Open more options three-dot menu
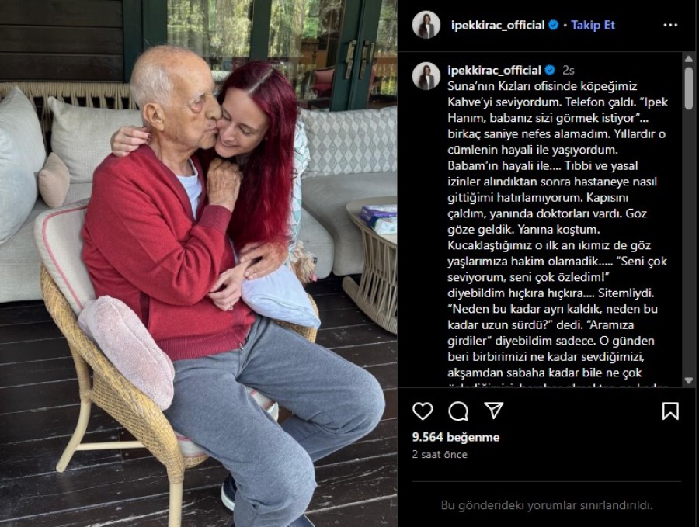Screen dimensions: 699x527 [x=670, y=25]
